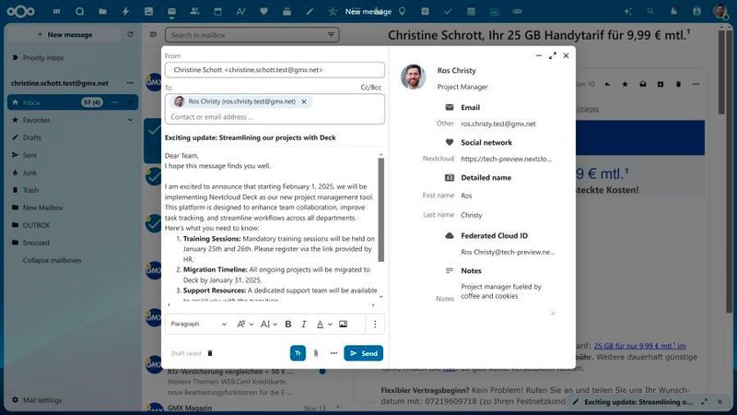Click the Contact or email address field
The width and height of the screenshot is (737, 415).
coord(275,117)
